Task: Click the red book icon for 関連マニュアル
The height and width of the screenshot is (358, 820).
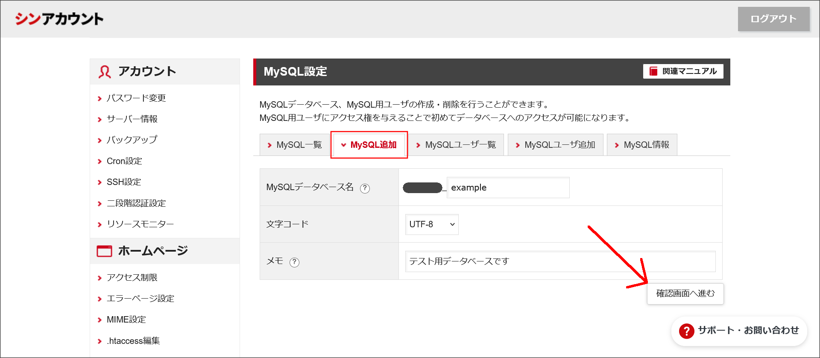Action: pyautogui.click(x=653, y=71)
